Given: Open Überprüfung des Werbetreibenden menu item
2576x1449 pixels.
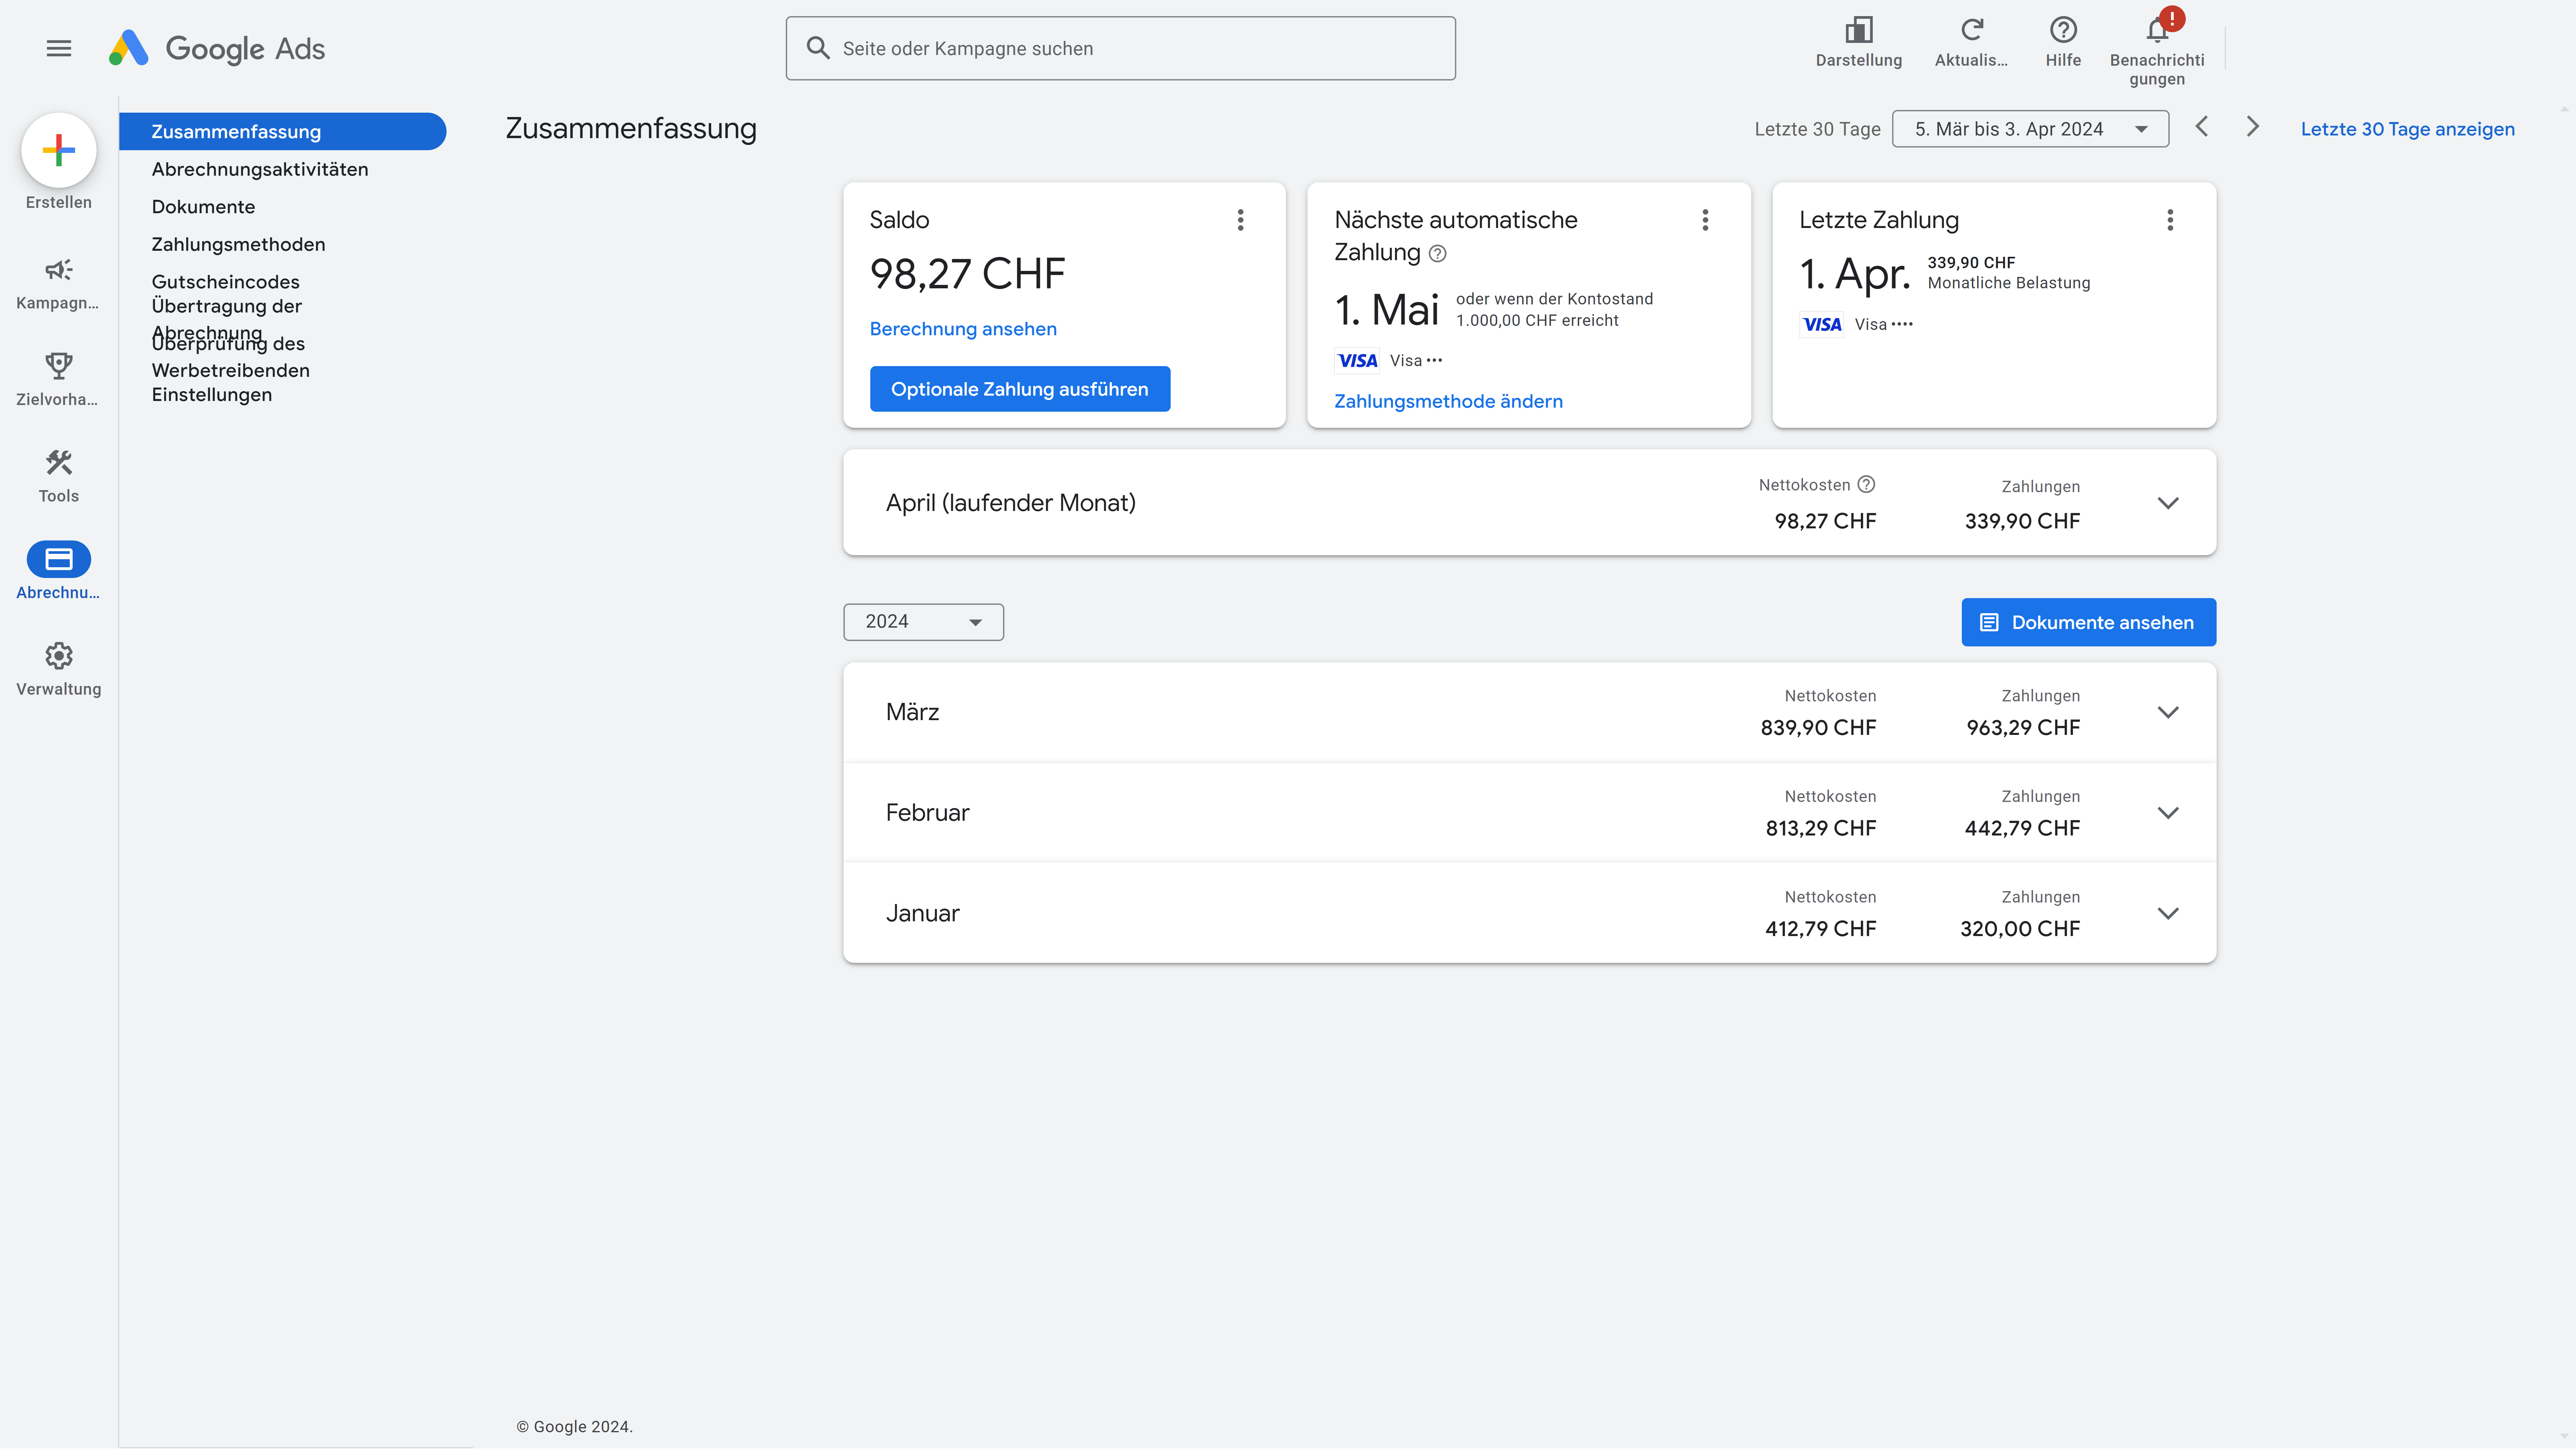Looking at the screenshot, I should click(231, 357).
